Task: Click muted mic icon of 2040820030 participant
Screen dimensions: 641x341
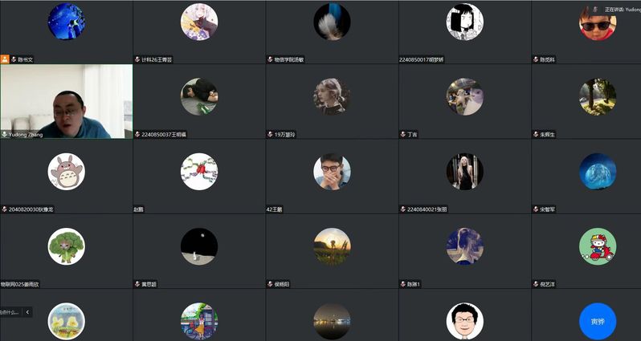Action: pyautogui.click(x=5, y=209)
